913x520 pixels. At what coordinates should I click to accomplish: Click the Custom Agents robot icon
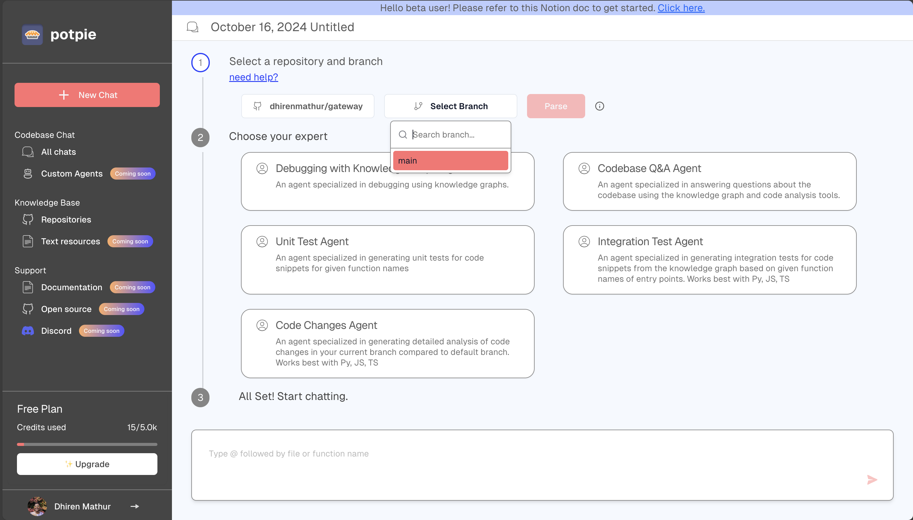pyautogui.click(x=28, y=174)
